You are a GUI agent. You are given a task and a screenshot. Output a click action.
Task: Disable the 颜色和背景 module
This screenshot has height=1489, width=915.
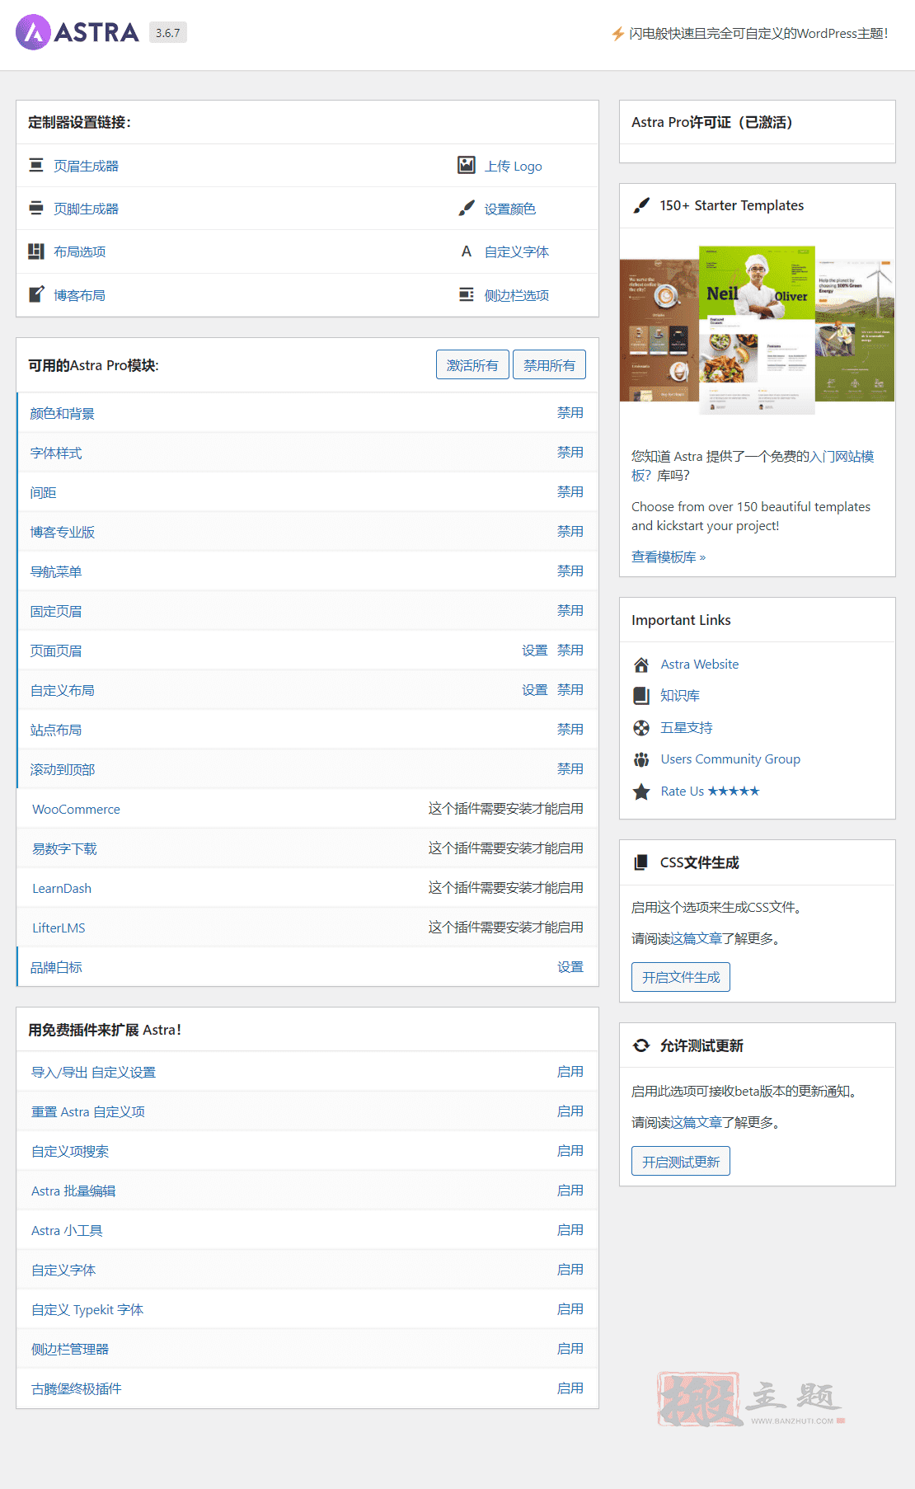[570, 412]
